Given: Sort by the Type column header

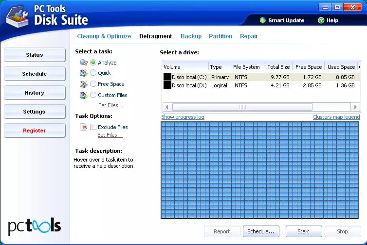Looking at the screenshot, I should (220, 67).
